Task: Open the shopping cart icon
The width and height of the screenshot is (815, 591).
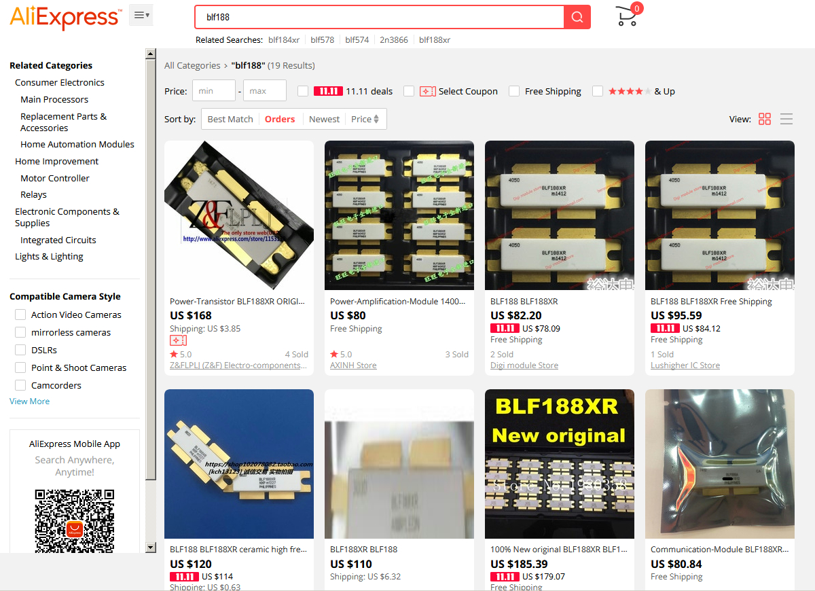Action: [626, 16]
